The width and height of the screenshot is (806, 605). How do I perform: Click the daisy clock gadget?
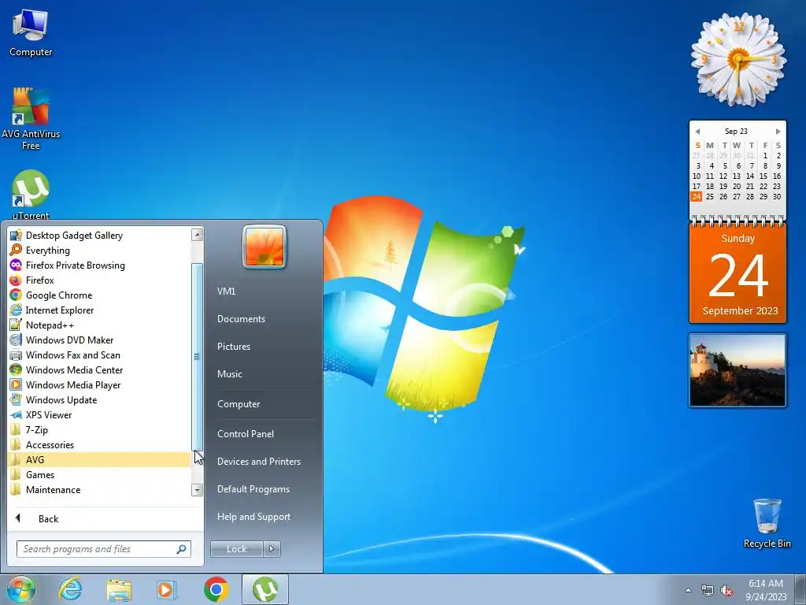pos(738,59)
